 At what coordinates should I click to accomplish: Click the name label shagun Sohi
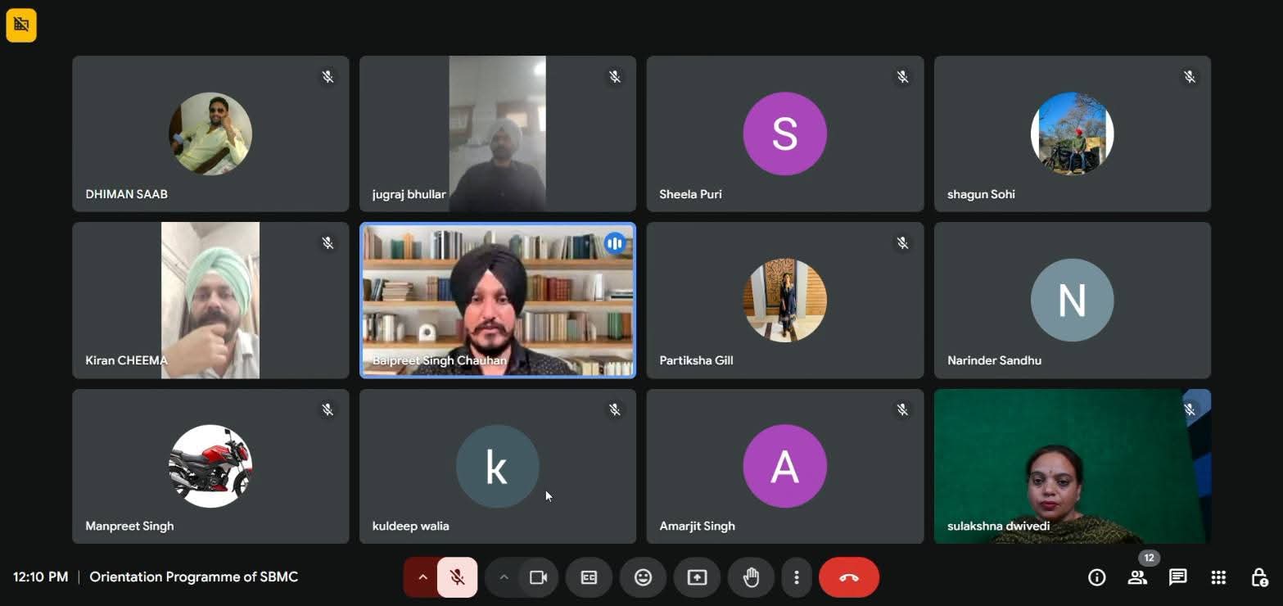point(981,194)
